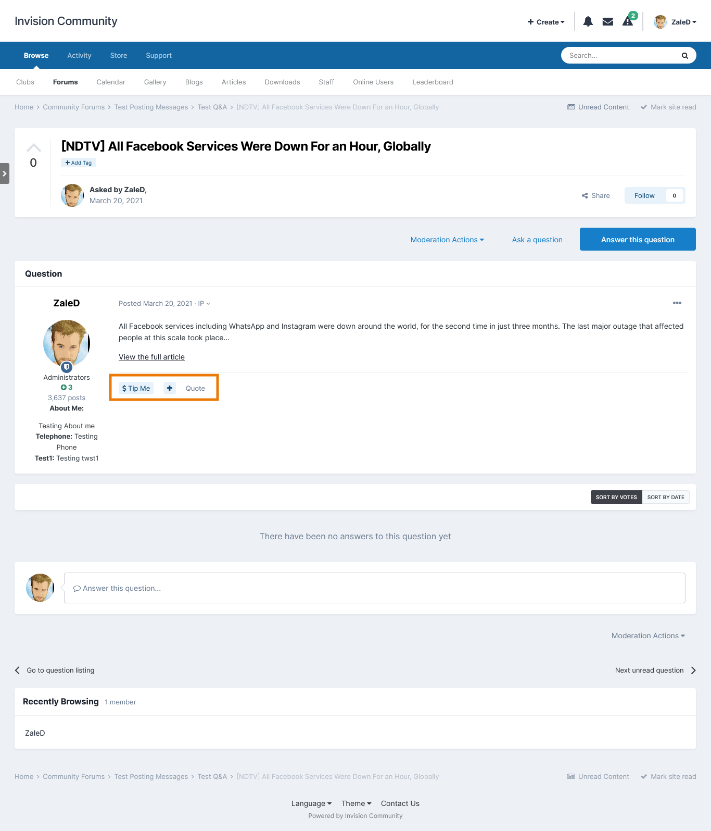The image size is (711, 831).
Task: Click the next arrow by Next unread question
Action: tap(693, 670)
